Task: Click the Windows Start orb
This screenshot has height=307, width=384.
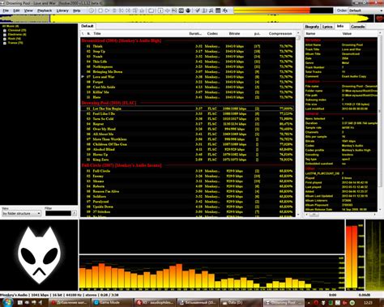Action: coord(7,302)
